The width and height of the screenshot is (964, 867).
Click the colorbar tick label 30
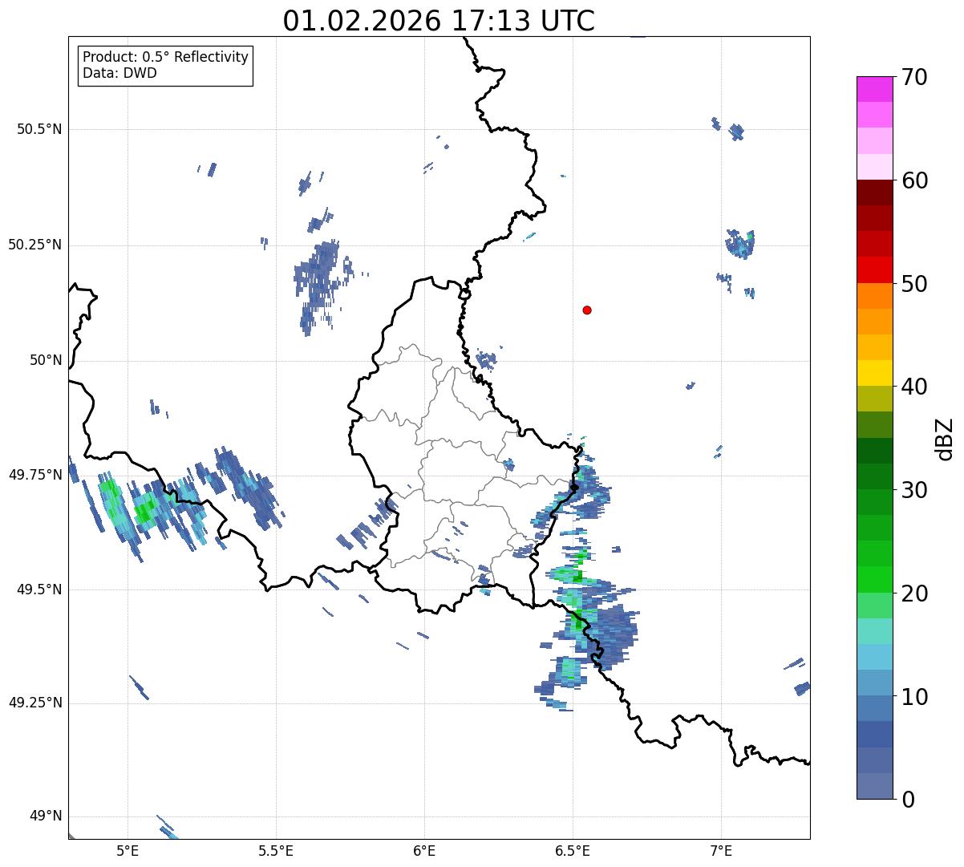click(914, 490)
